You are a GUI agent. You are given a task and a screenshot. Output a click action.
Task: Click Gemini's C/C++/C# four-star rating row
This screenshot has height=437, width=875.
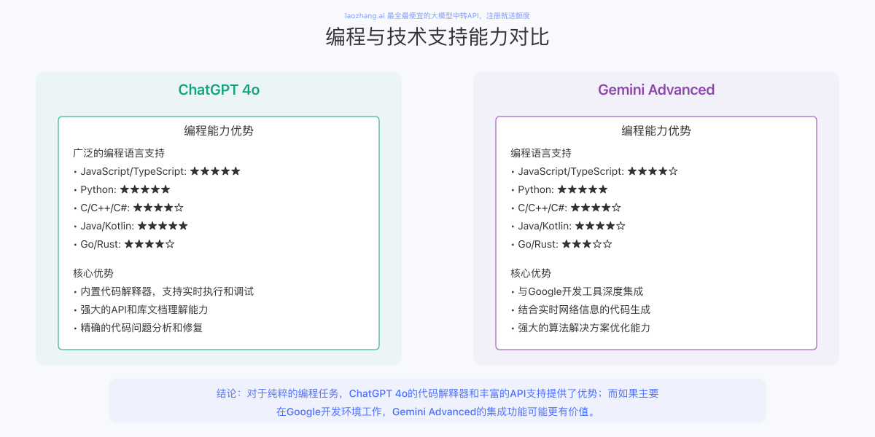[566, 208]
